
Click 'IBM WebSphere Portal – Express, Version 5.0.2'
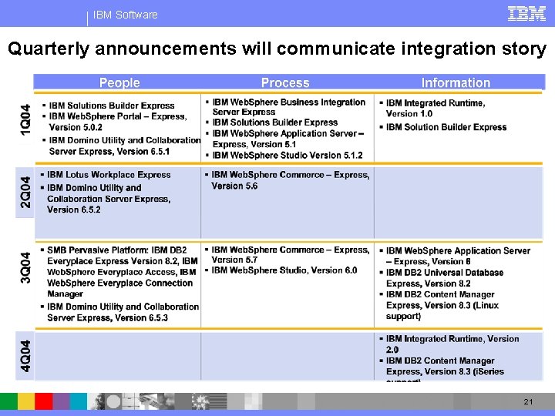click(x=118, y=122)
